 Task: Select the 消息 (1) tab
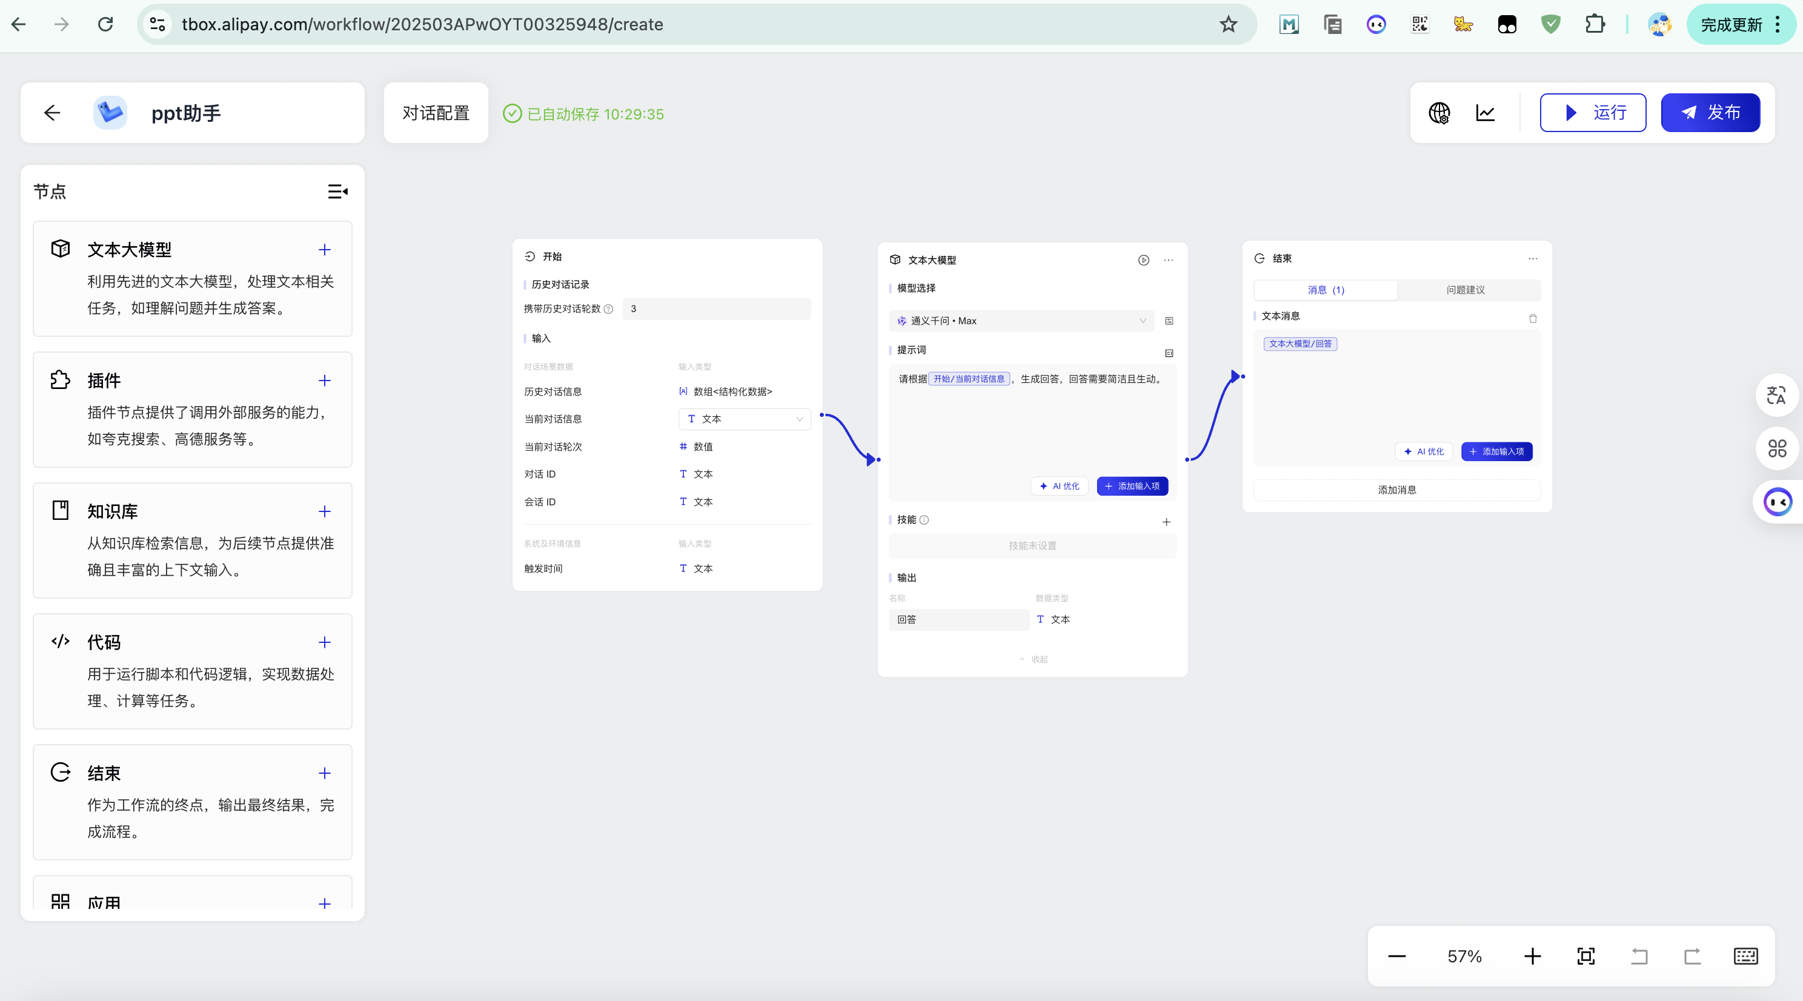pos(1326,290)
